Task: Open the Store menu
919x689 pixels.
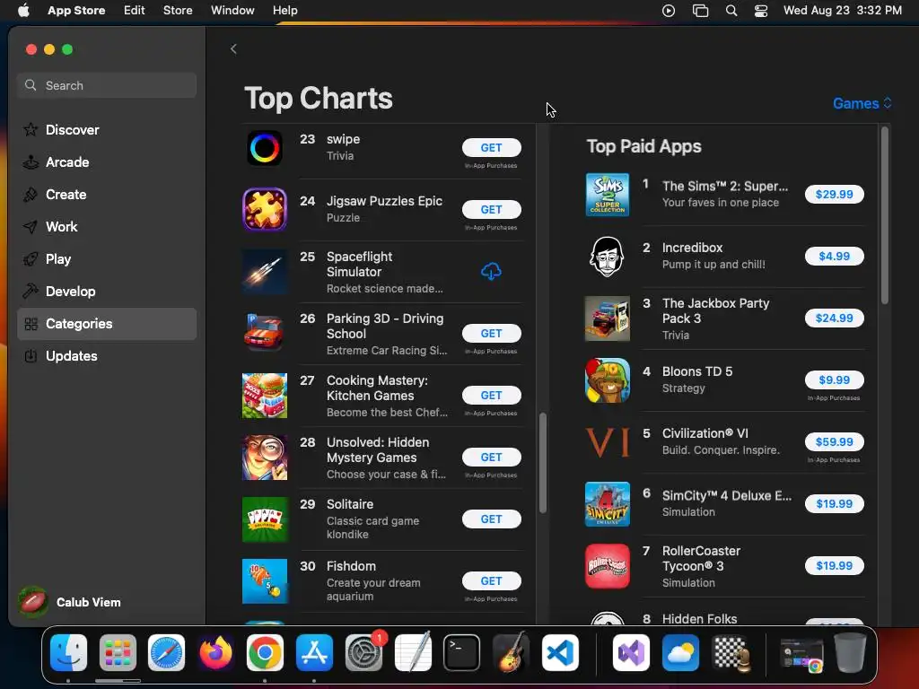Action: [x=178, y=11]
